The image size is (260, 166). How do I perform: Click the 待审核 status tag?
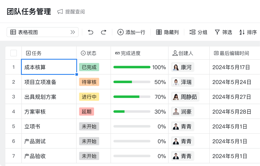(89, 82)
